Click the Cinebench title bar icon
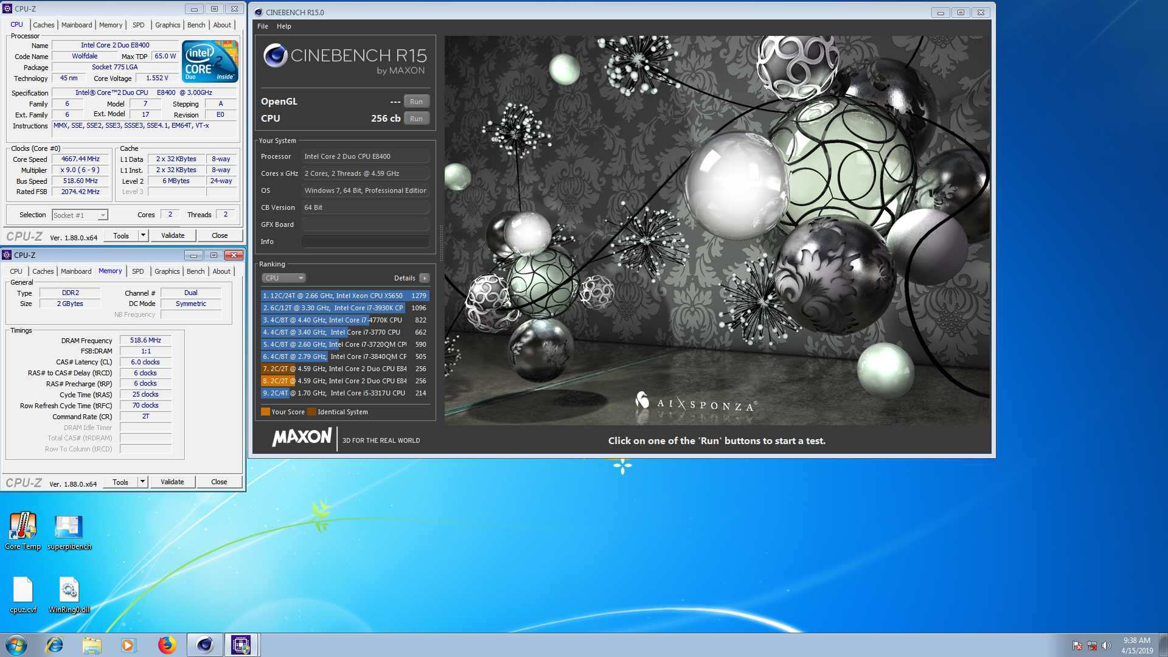 (259, 12)
